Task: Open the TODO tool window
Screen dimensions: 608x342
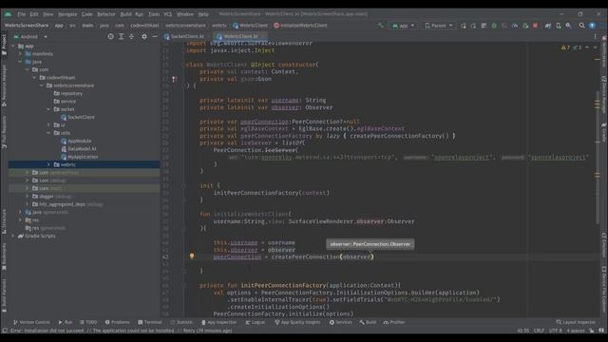Action: (x=88, y=322)
